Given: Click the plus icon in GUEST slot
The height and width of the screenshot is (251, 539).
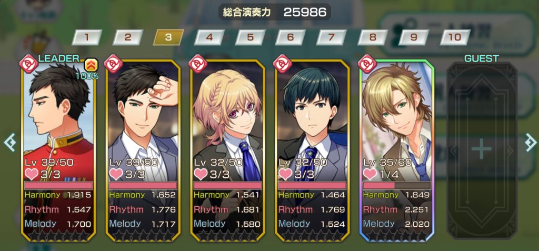Looking at the screenshot, I should pos(481,150).
